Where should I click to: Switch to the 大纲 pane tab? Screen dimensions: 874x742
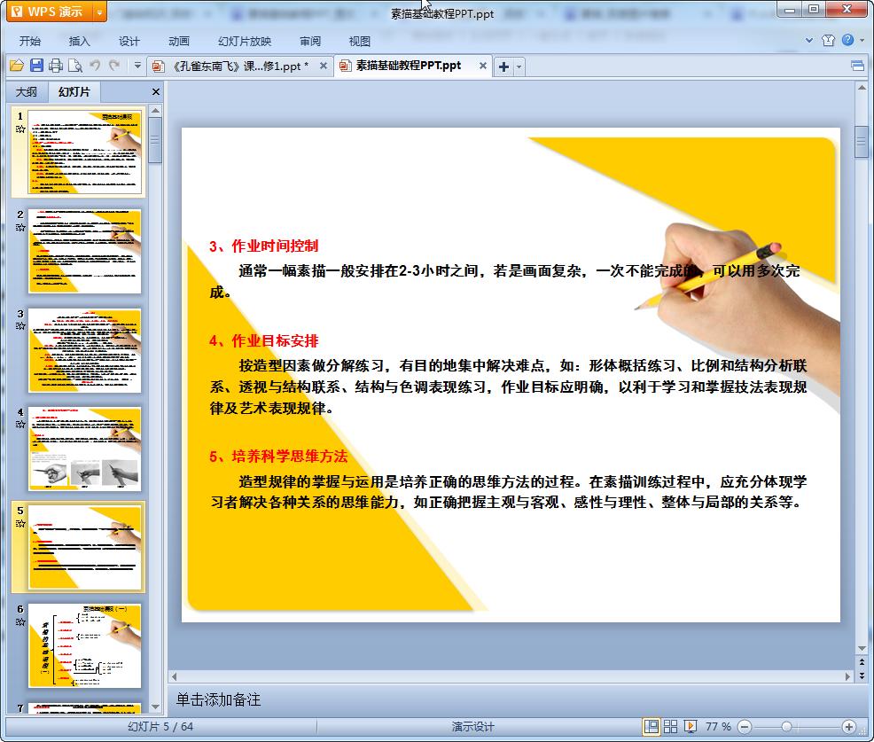pos(27,92)
